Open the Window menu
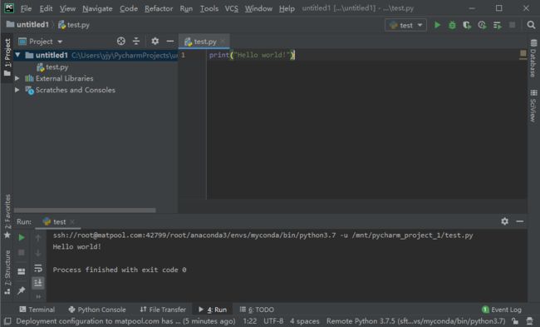The width and height of the screenshot is (540, 327). [258, 8]
